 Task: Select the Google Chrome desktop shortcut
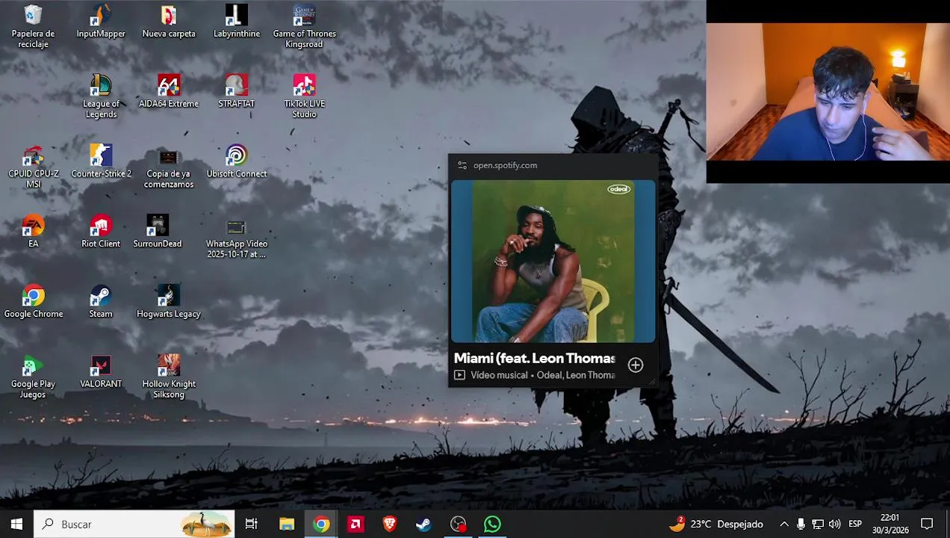tap(33, 301)
